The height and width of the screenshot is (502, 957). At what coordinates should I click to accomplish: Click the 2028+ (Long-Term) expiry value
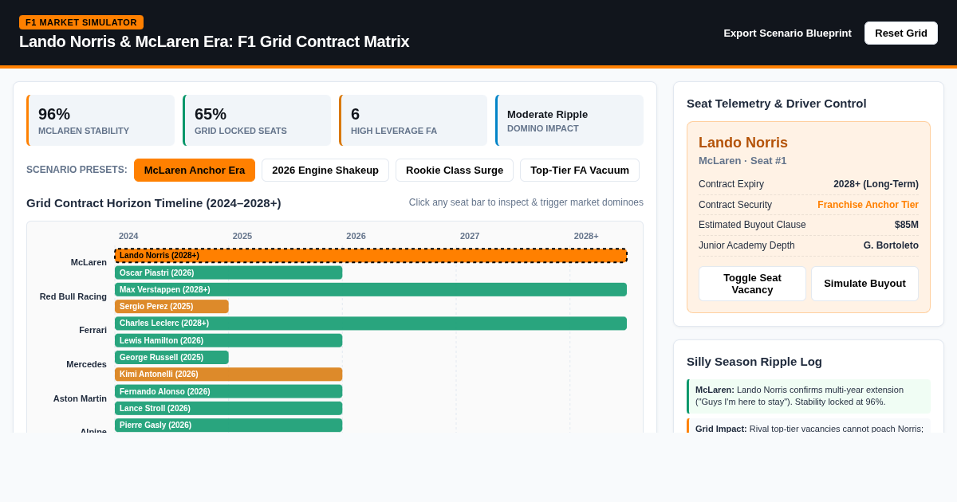pos(876,184)
